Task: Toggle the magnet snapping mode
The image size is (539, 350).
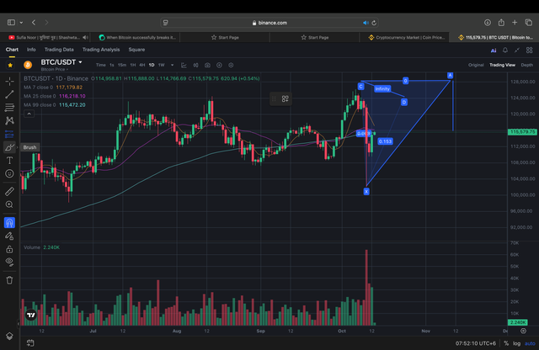Action: 9,223
